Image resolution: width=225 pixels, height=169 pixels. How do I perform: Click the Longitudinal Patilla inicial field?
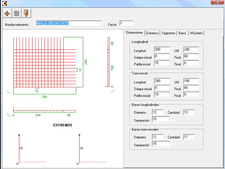[162, 63]
